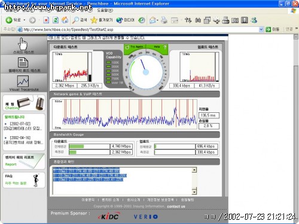Open the History toolbar icon
Viewport: 299px width, 224px height.
[142, 20]
